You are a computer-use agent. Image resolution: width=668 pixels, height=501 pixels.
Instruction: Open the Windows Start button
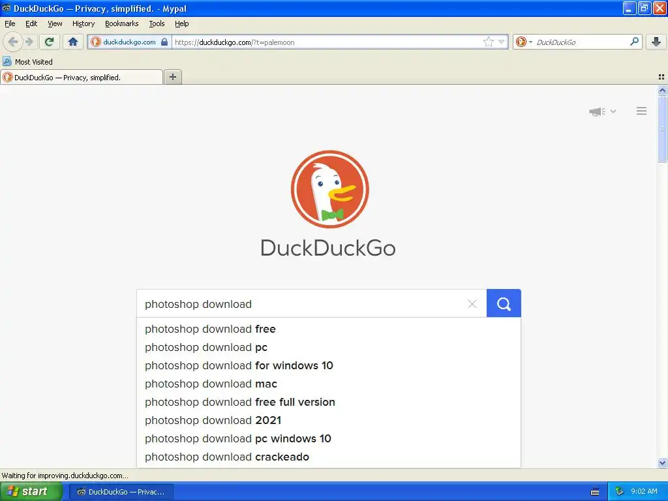click(x=31, y=492)
